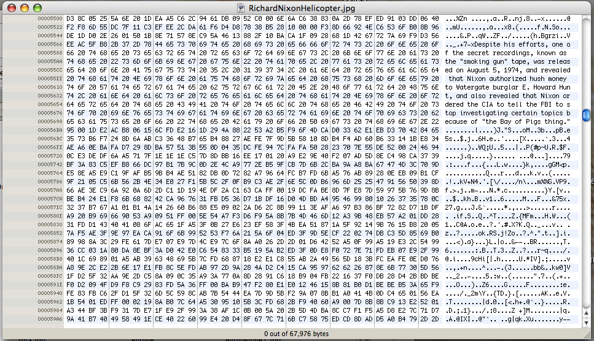Select offset label 000058FC

click(x=50, y=275)
